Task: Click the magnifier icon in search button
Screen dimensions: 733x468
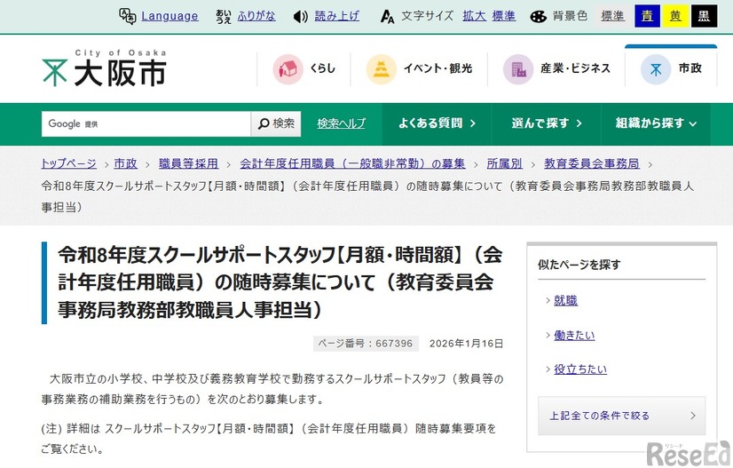Action: click(264, 124)
